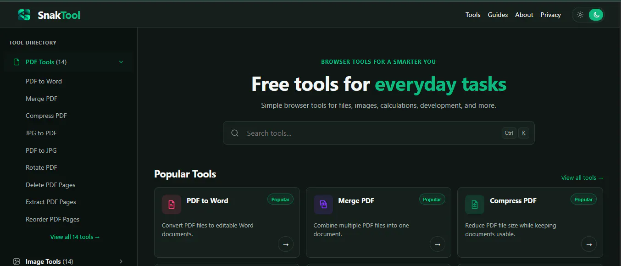
Task: Click 'Free tools for everyday tasks' headline
Action: tap(379, 84)
